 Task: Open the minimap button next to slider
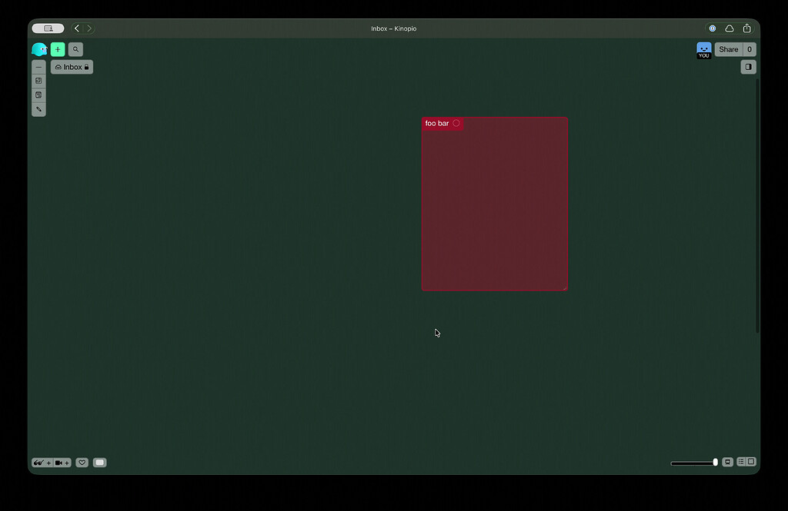tap(727, 462)
